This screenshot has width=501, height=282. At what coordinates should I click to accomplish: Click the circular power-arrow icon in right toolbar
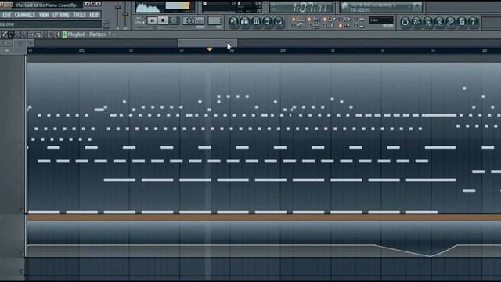405,22
